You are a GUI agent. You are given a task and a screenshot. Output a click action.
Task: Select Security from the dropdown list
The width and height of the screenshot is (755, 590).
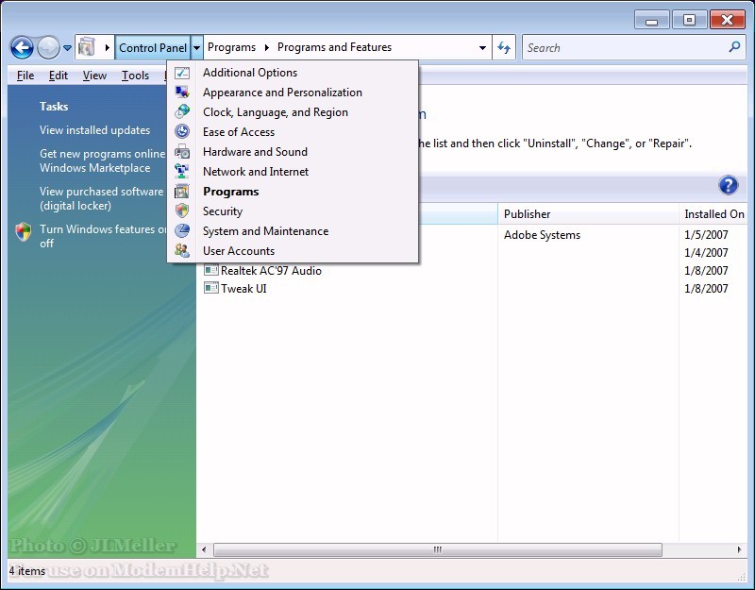(293, 211)
